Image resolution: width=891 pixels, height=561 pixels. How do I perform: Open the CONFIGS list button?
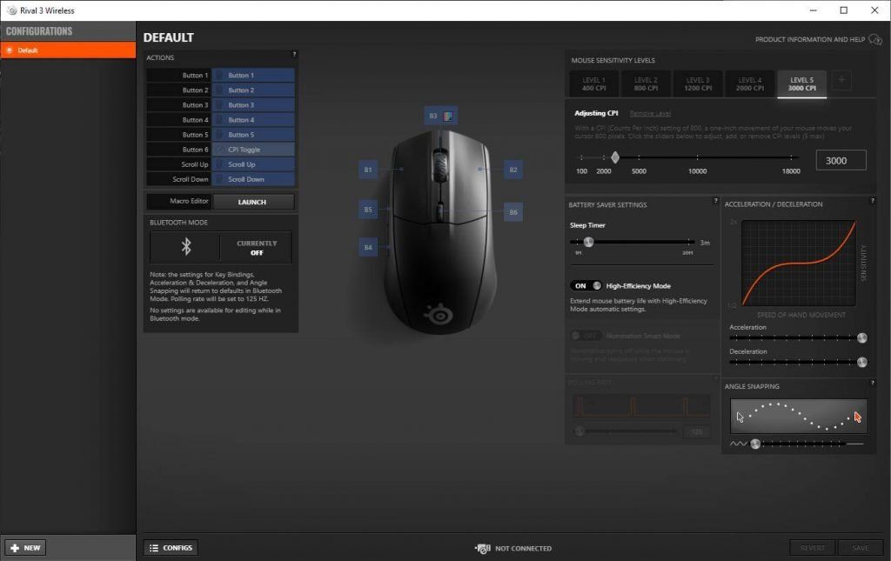171,548
